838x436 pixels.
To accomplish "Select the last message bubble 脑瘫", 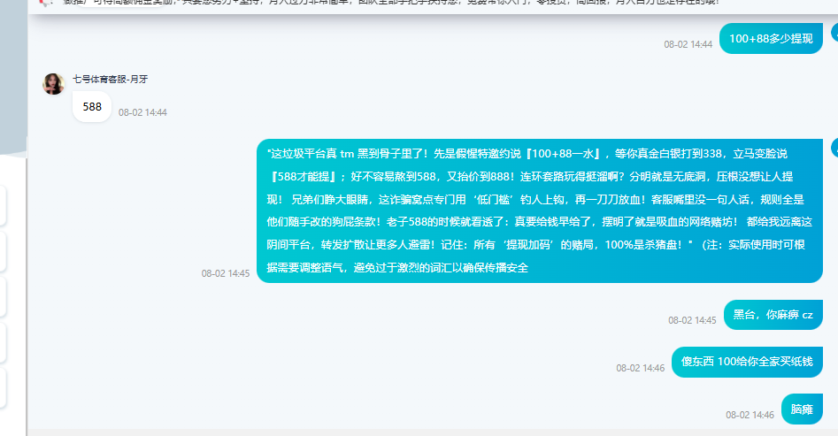I will click(x=802, y=409).
